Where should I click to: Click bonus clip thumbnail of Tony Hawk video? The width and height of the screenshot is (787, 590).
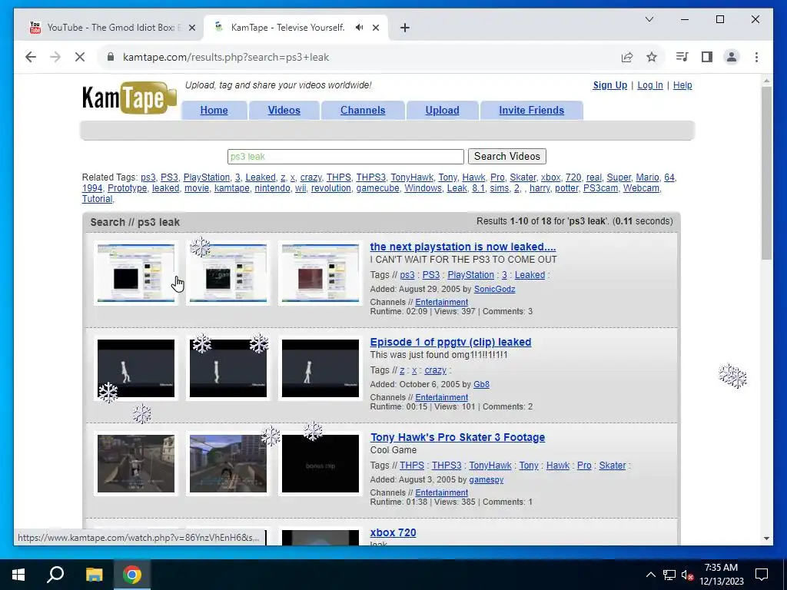pyautogui.click(x=320, y=463)
